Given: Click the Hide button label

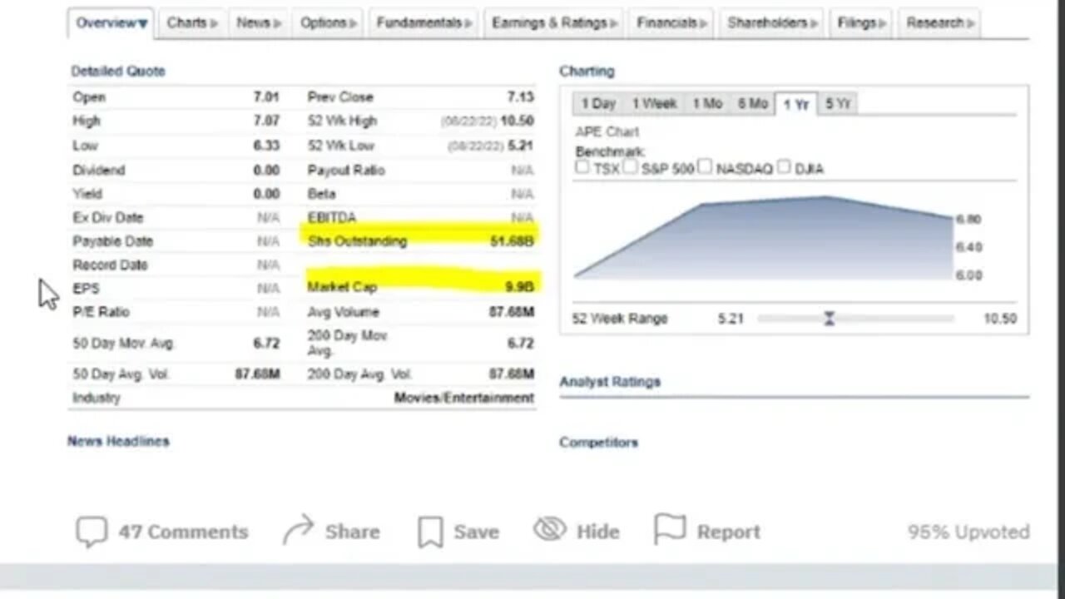Looking at the screenshot, I should [597, 532].
